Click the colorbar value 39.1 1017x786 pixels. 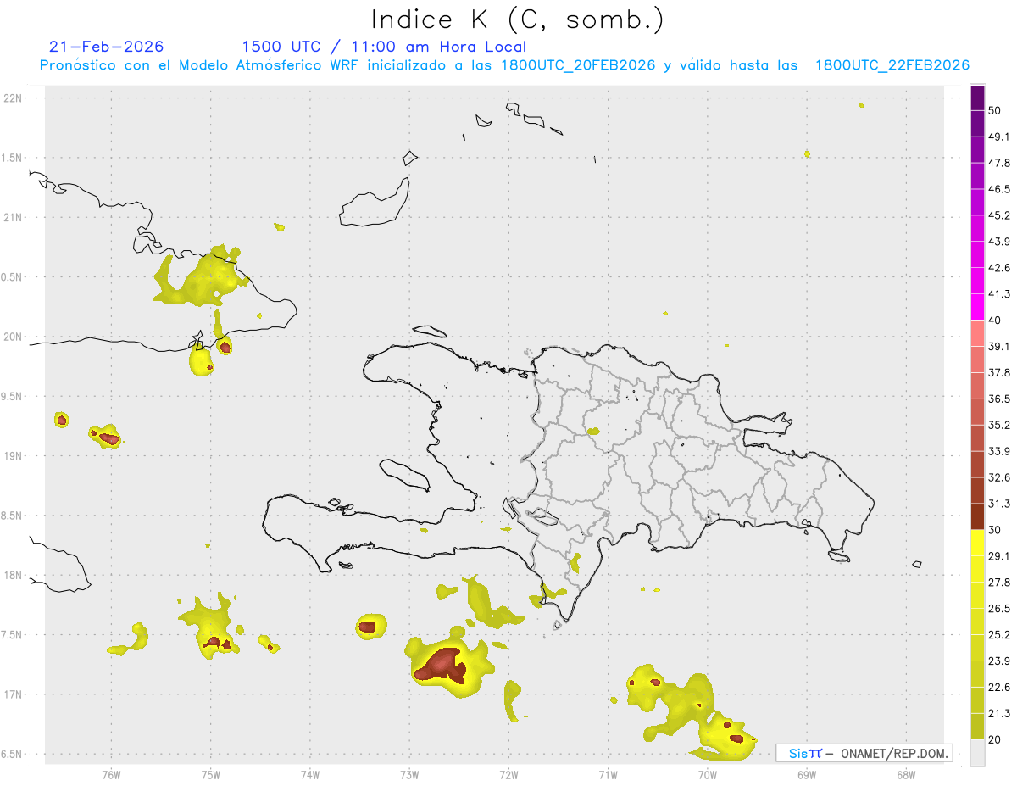(x=999, y=346)
